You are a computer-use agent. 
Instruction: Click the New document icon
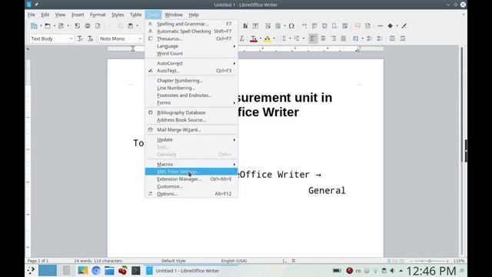34,26
